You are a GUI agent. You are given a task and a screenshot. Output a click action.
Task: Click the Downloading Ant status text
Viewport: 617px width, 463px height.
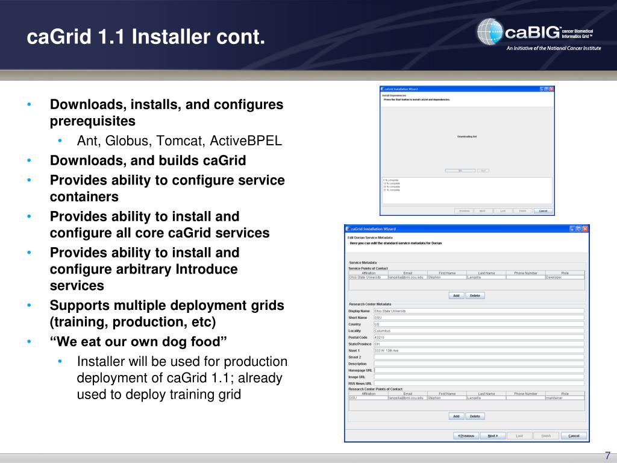coord(467,137)
